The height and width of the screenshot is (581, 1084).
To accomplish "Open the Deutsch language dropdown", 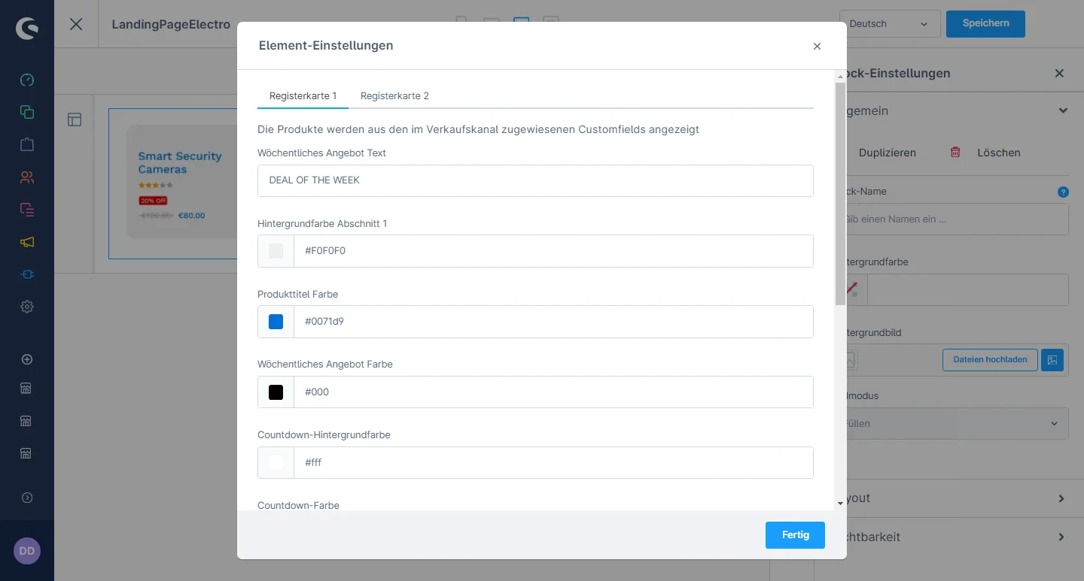I will (891, 24).
